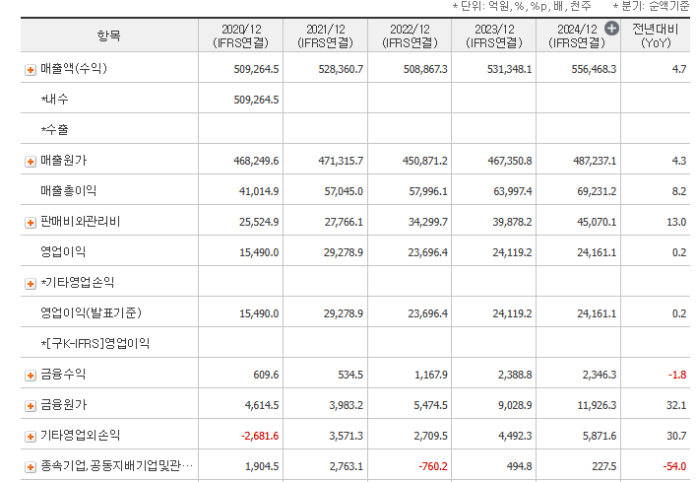696x482 pixels.
Task: Click the *수출 row label
Action: point(54,130)
